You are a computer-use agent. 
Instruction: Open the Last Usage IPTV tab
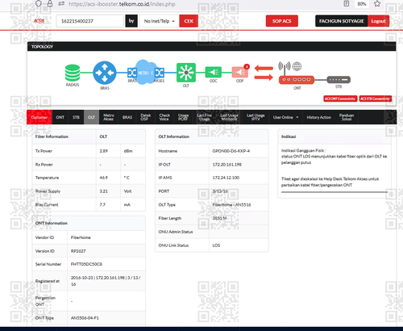pyautogui.click(x=256, y=117)
